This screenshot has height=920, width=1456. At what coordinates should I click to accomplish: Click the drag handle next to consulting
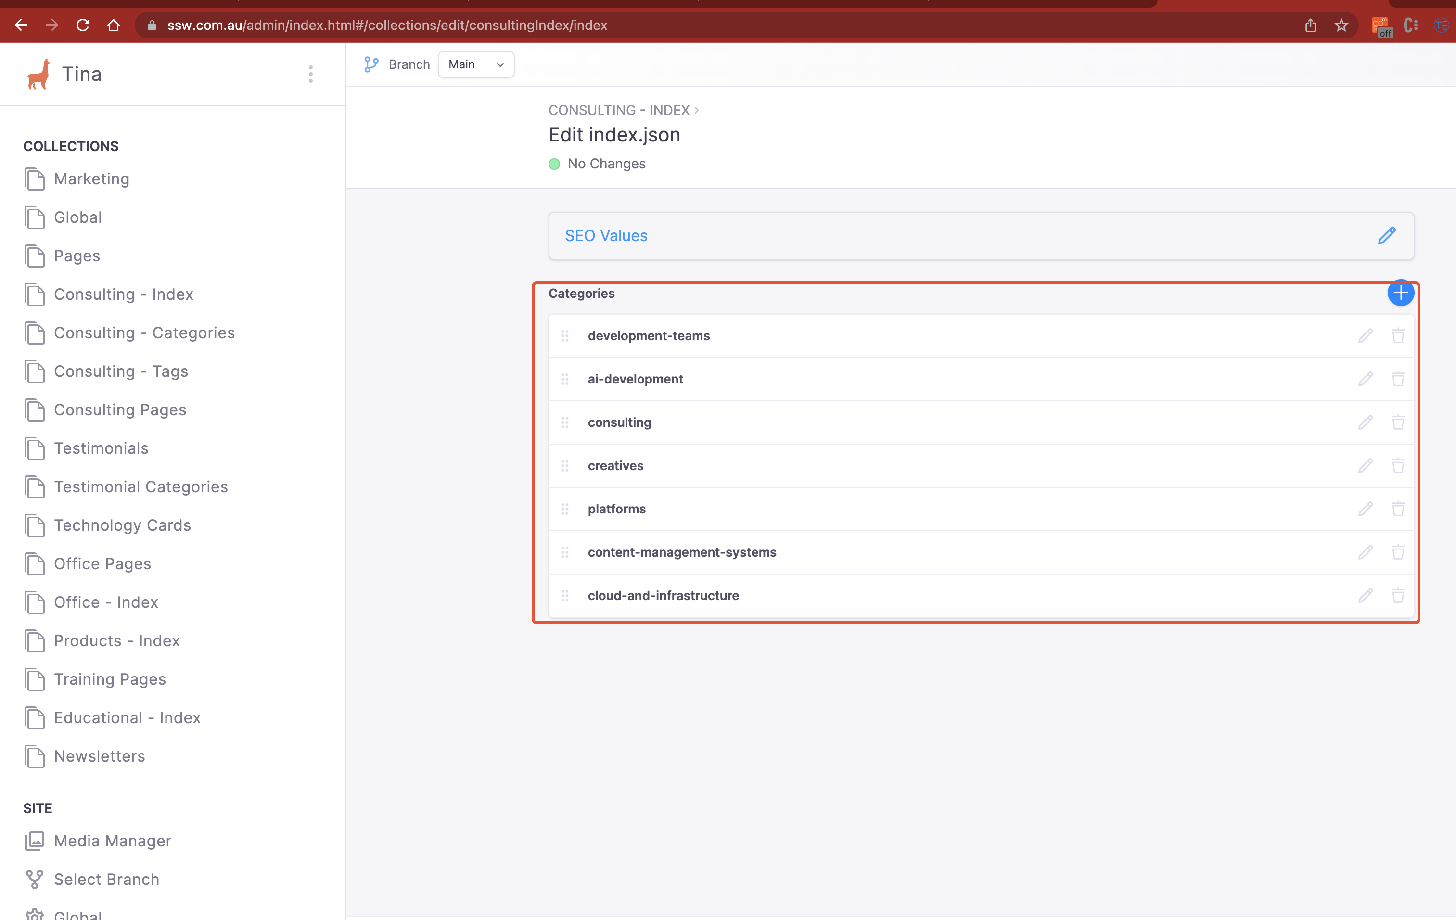565,422
